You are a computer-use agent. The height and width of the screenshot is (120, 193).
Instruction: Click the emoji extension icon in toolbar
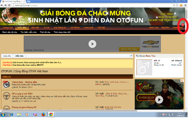click(x=181, y=5)
